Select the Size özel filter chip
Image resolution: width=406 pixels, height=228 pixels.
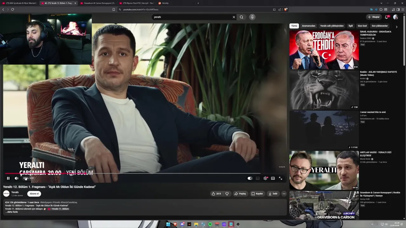pos(362,26)
